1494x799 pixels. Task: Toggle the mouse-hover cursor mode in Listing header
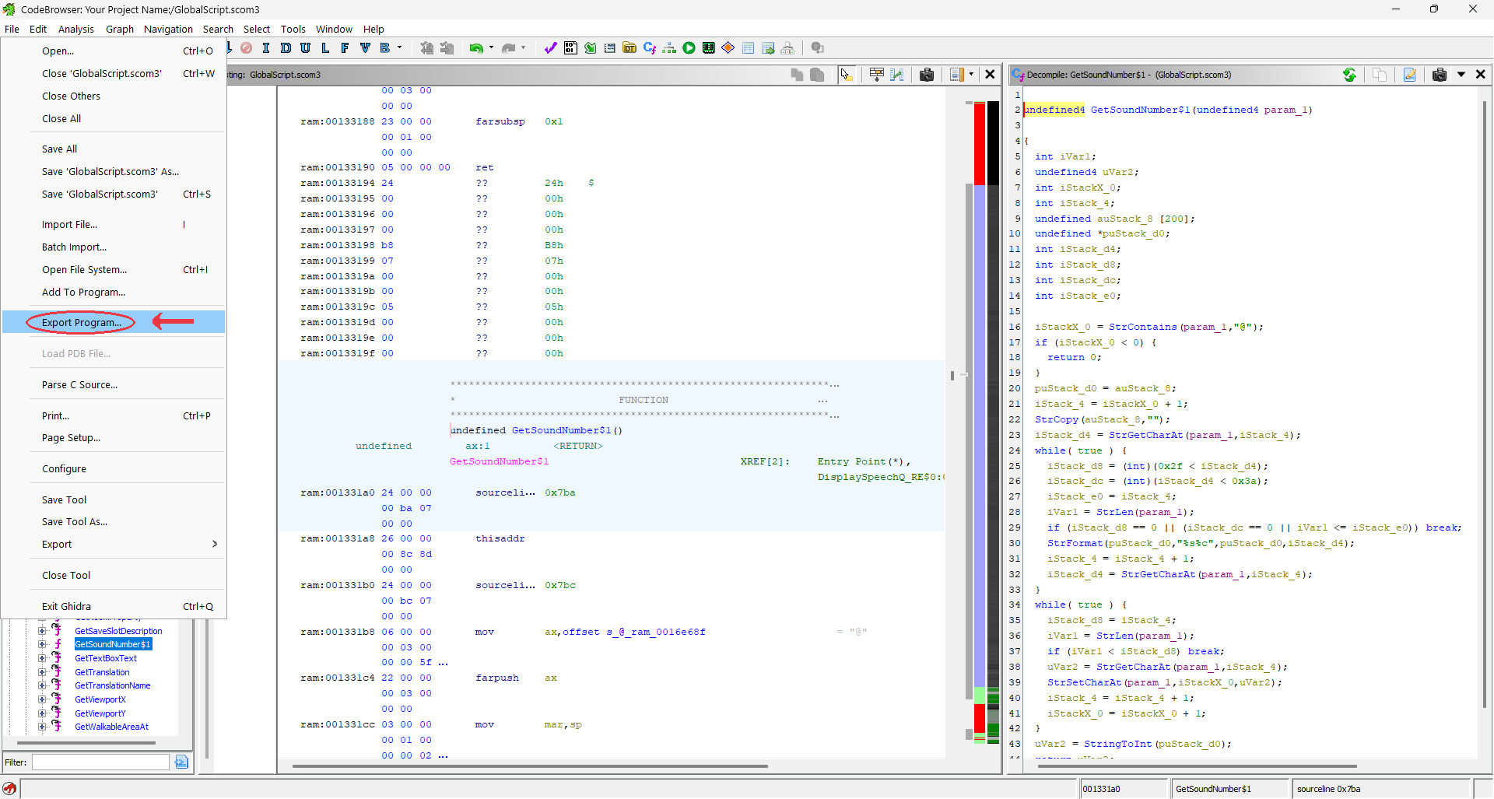[x=846, y=75]
